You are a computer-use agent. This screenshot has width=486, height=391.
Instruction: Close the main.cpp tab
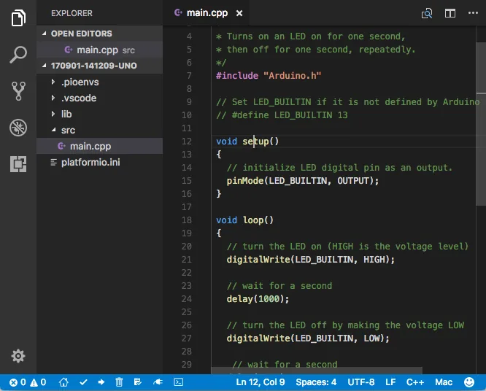[x=239, y=13]
